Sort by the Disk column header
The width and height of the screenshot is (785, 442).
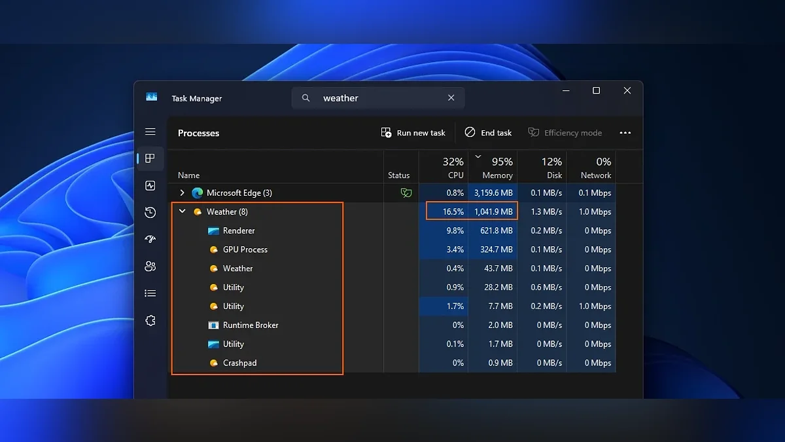[x=542, y=166]
